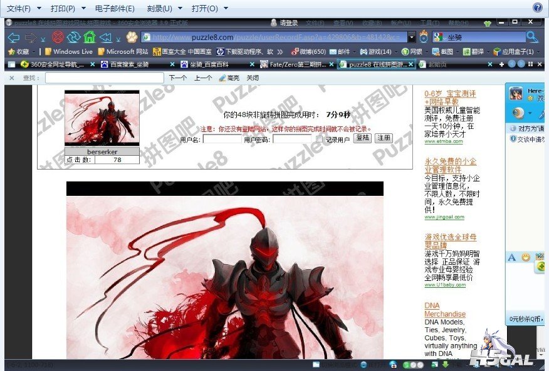
Task: Click the grey forward arrow button
Action: pos(31,37)
